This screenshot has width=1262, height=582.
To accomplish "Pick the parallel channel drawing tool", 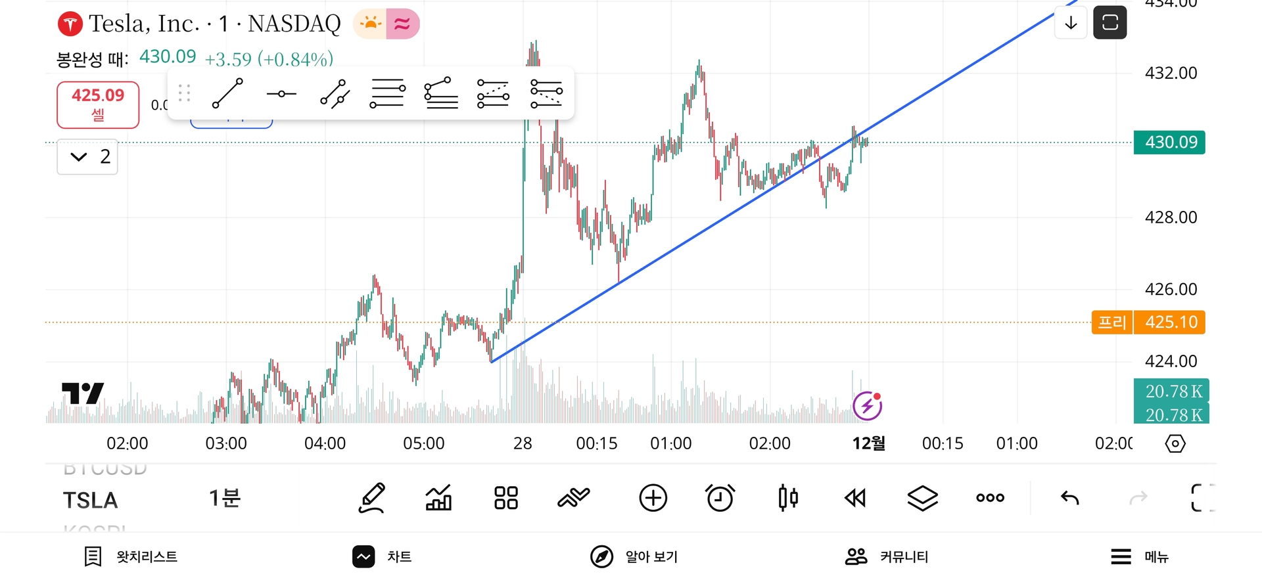I will [x=335, y=94].
